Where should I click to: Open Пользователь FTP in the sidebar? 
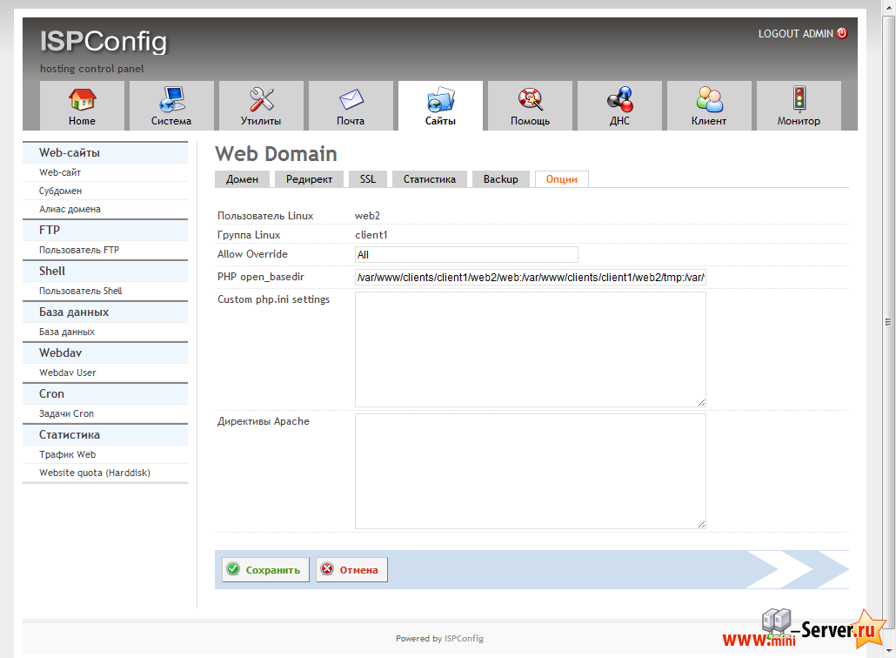click(79, 250)
